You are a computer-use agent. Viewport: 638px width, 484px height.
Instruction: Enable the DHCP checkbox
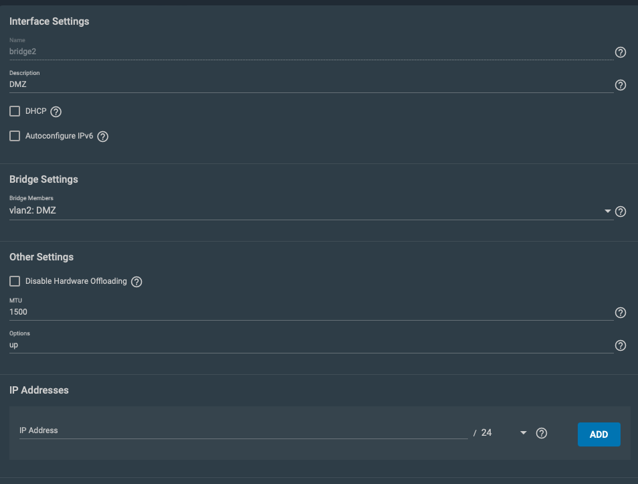15,111
